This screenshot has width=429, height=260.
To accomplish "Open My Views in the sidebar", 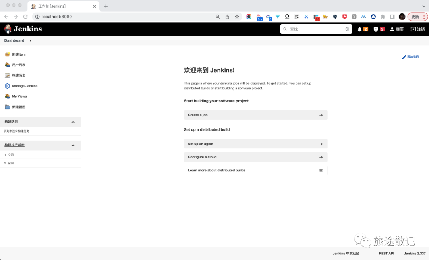I will [x=19, y=96].
